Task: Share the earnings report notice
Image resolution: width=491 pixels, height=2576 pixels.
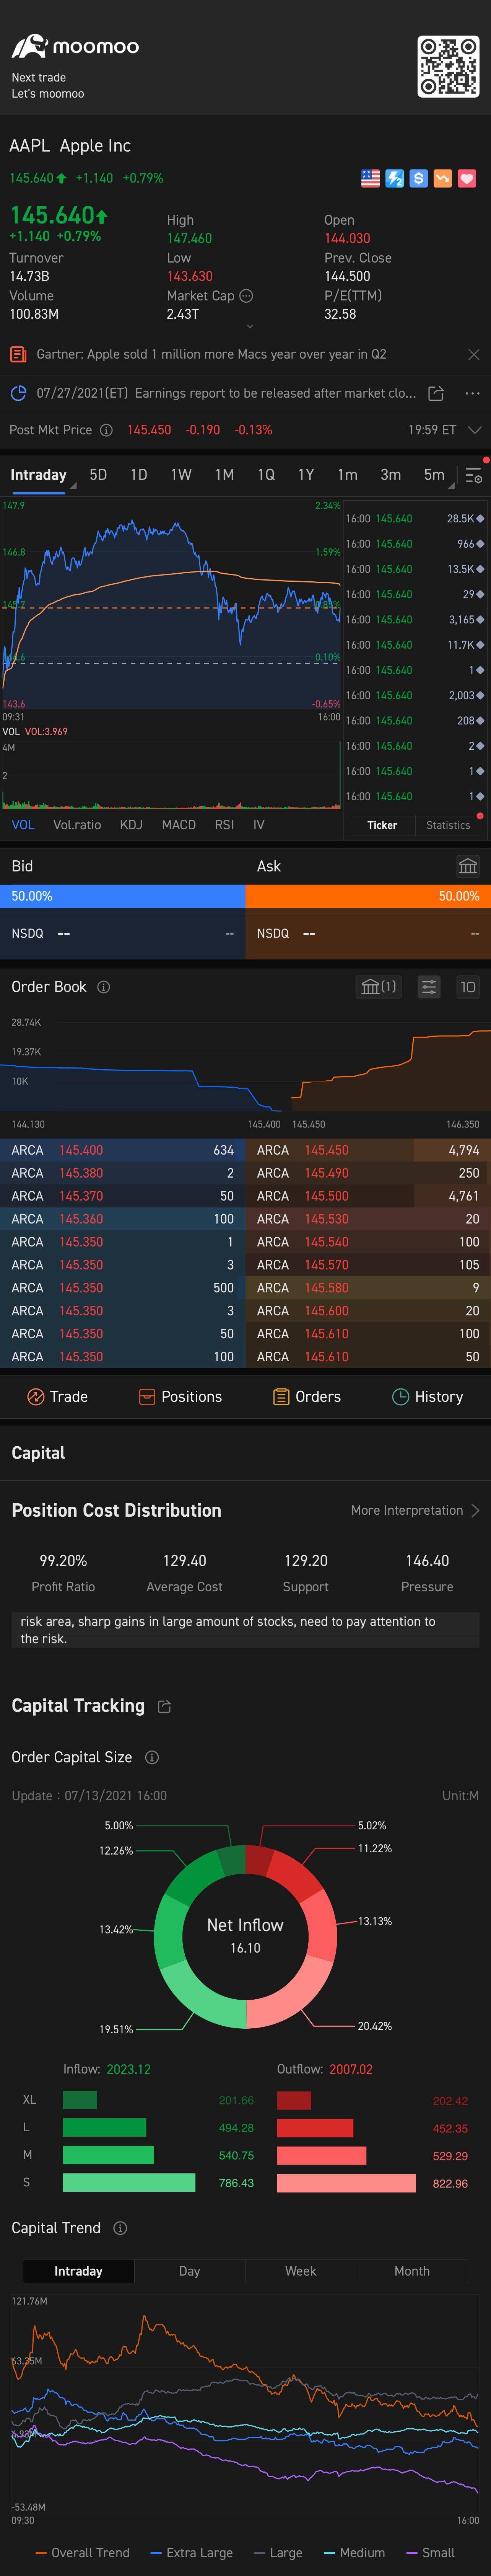Action: point(436,393)
